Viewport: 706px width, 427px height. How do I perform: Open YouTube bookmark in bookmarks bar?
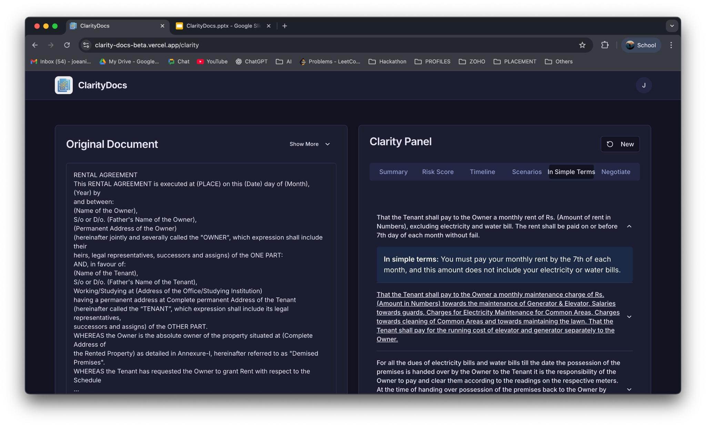(x=212, y=61)
